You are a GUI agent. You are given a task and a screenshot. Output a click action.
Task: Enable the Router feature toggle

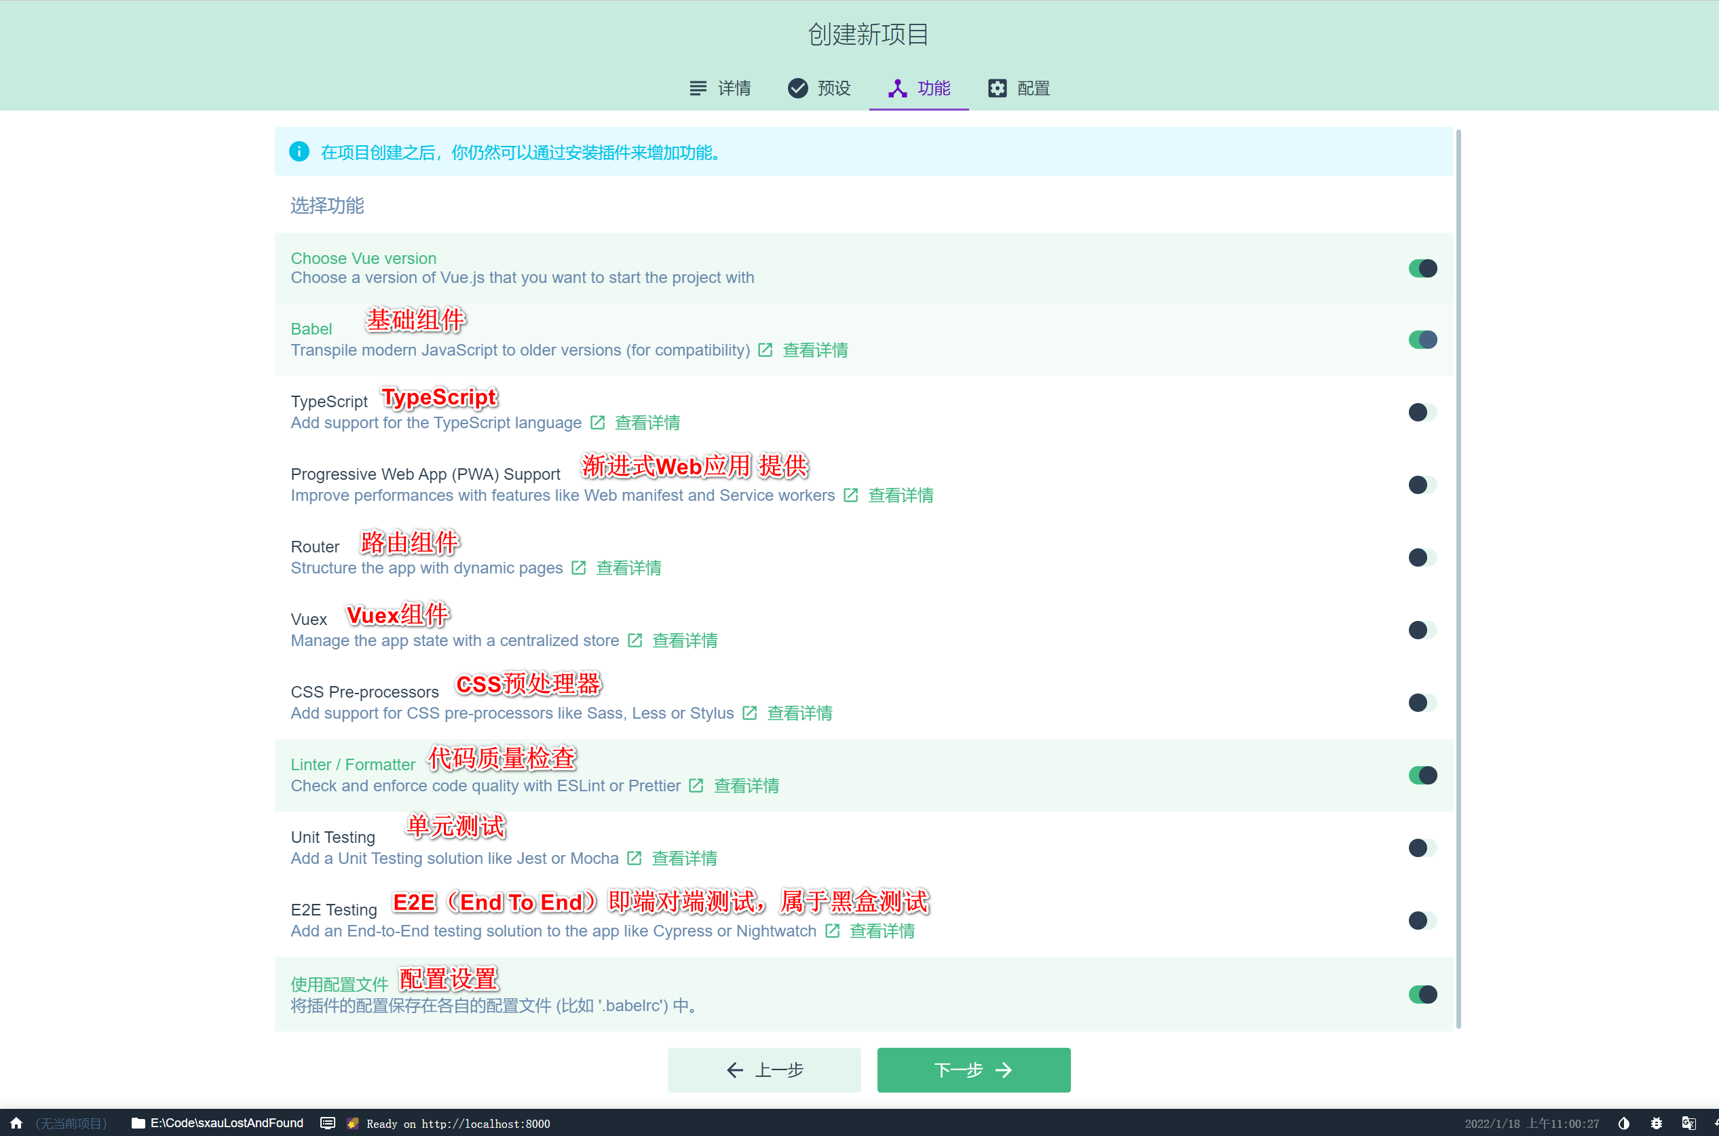(1422, 557)
